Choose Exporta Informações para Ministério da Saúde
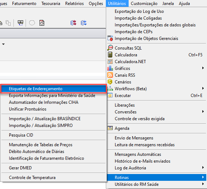Image resolution: width=207 pixels, height=189 pixels. click(53, 96)
